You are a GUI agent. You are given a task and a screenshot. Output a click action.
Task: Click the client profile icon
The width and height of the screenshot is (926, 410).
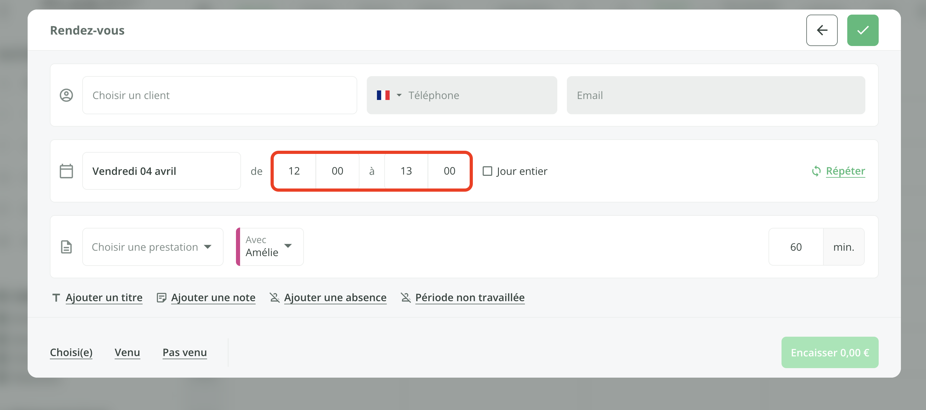66,95
